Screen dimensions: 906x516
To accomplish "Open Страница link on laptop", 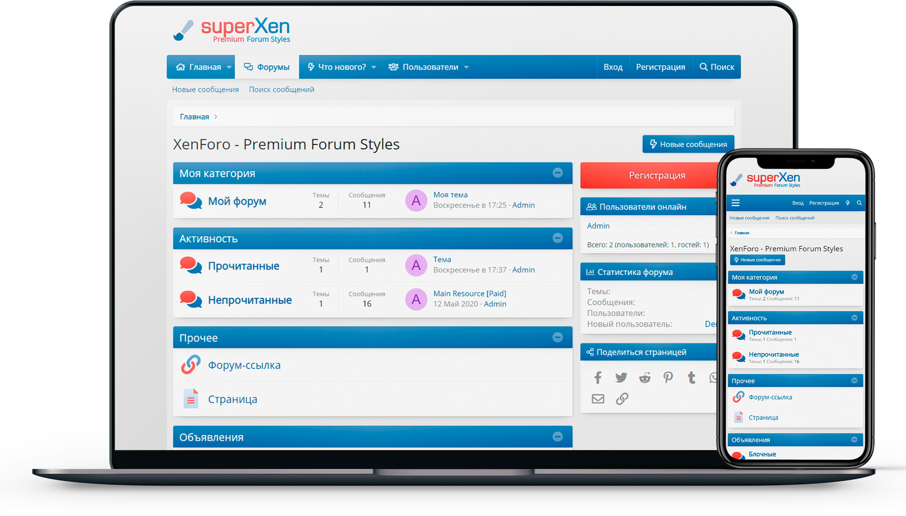I will (232, 399).
